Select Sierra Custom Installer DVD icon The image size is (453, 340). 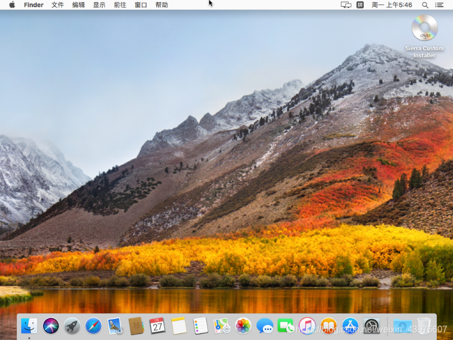coord(425,28)
